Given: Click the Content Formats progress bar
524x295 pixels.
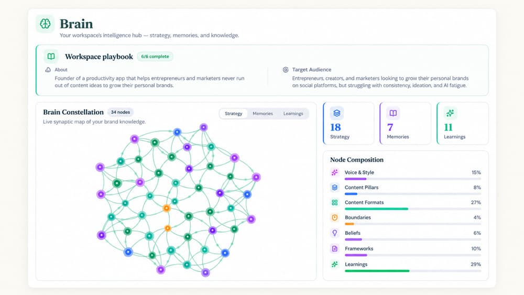Looking at the screenshot, I should tap(413, 209).
